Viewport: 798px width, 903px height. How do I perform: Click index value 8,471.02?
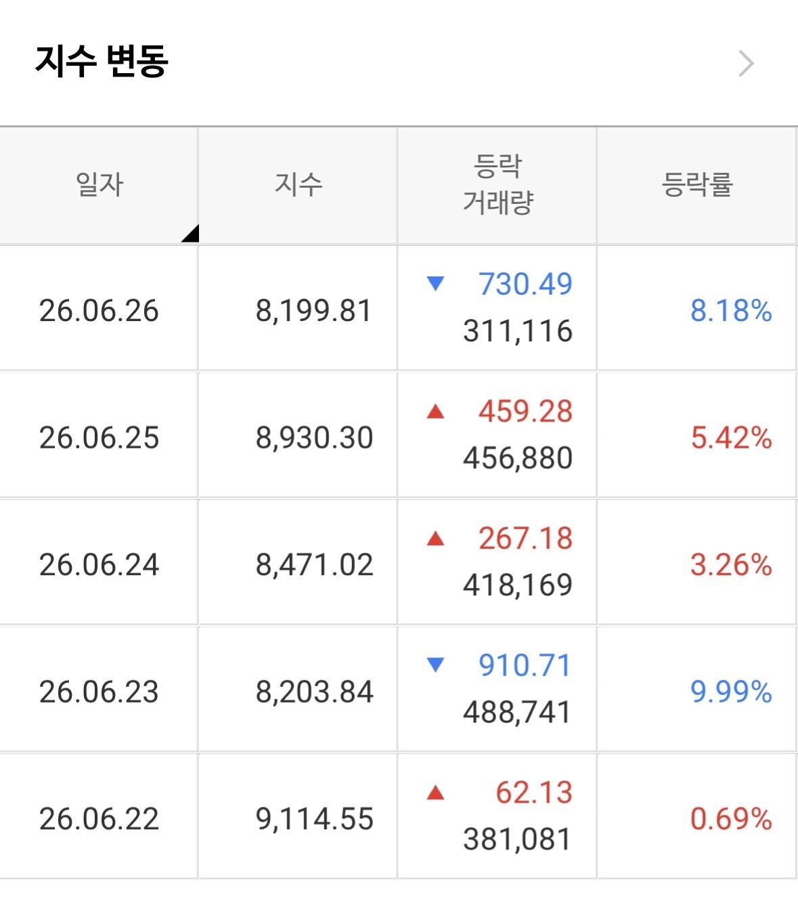[315, 565]
